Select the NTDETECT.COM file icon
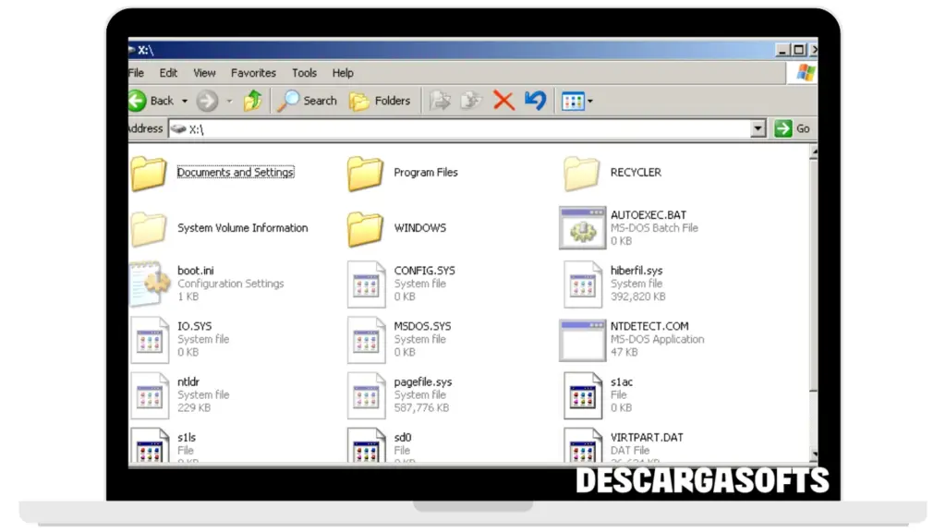946x532 pixels. coord(582,341)
